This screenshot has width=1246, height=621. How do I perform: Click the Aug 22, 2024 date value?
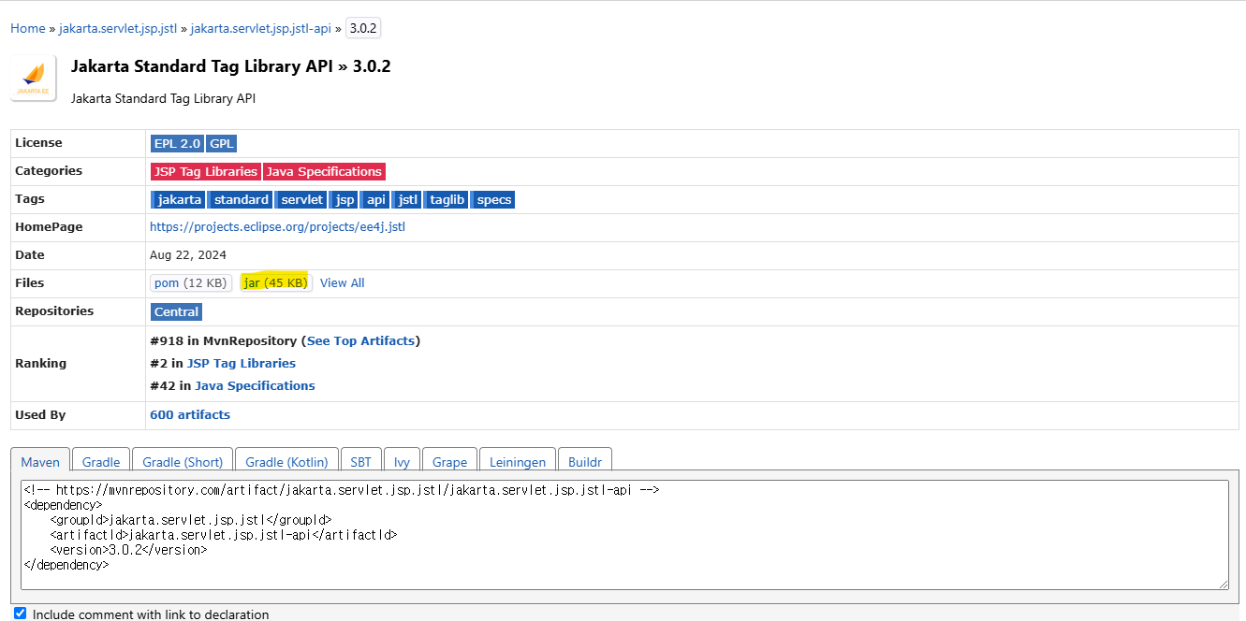point(188,254)
